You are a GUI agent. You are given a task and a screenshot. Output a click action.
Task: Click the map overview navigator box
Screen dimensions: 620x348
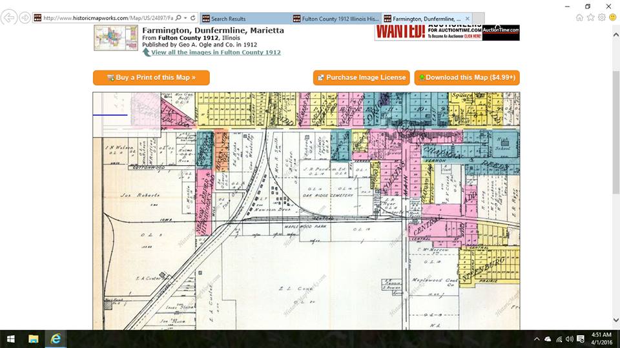click(127, 115)
